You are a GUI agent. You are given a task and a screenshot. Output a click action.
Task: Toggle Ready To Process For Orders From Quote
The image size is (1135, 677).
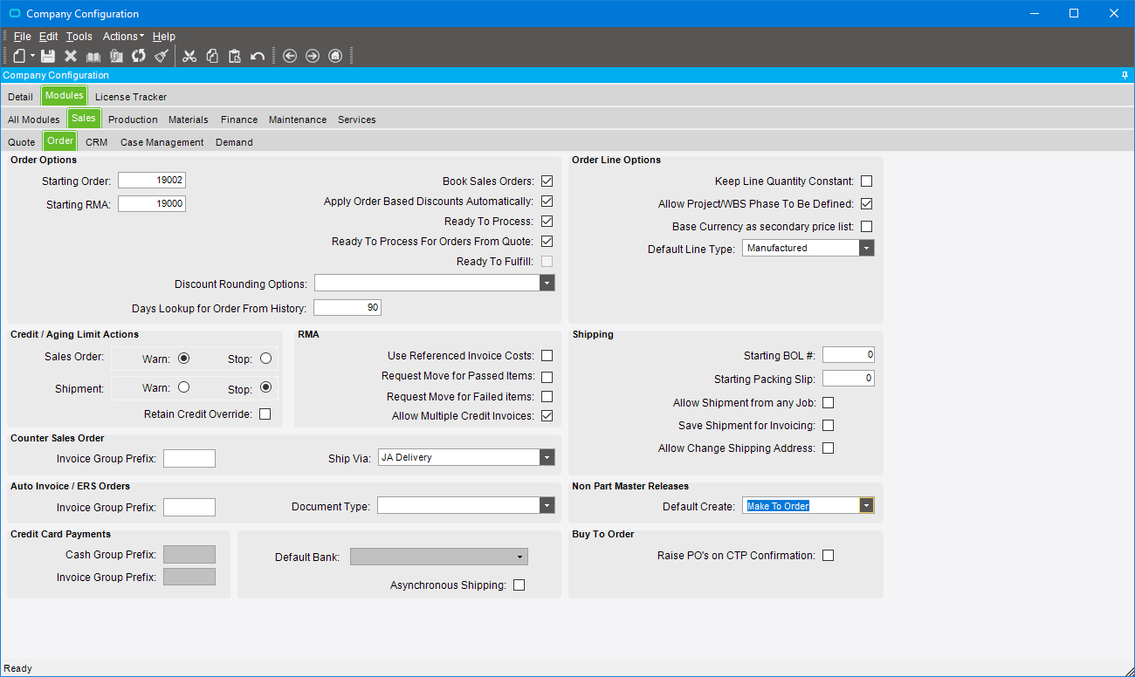(547, 242)
